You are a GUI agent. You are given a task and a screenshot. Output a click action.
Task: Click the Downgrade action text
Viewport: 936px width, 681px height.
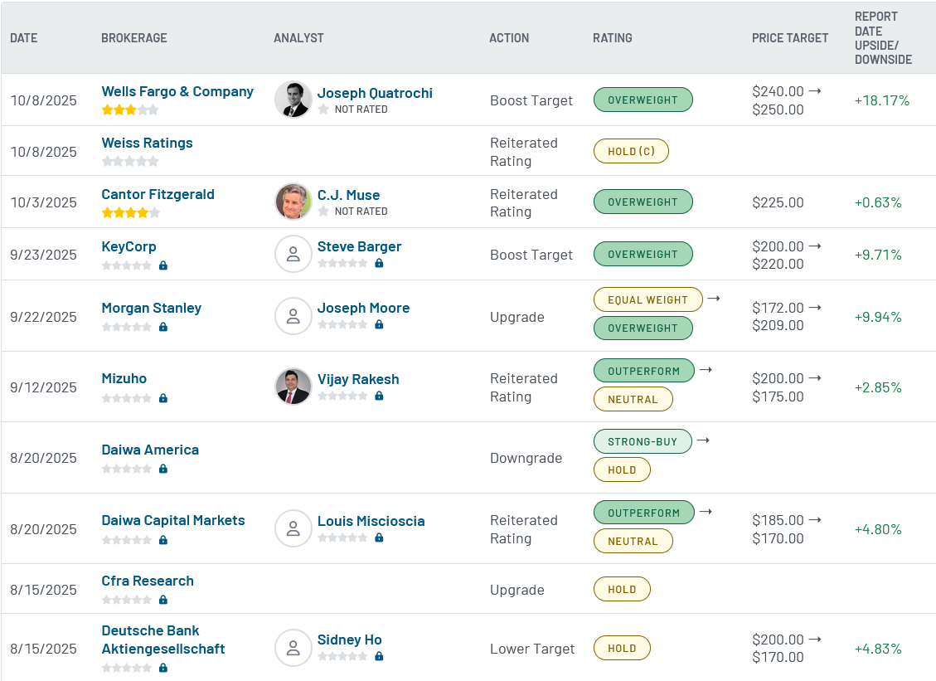coord(526,458)
